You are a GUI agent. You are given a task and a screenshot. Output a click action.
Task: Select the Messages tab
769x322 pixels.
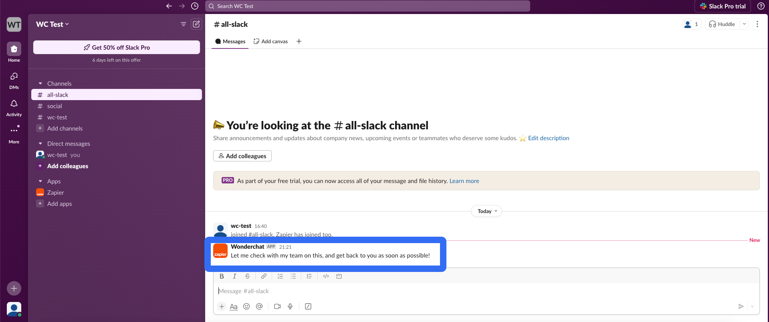[230, 41]
